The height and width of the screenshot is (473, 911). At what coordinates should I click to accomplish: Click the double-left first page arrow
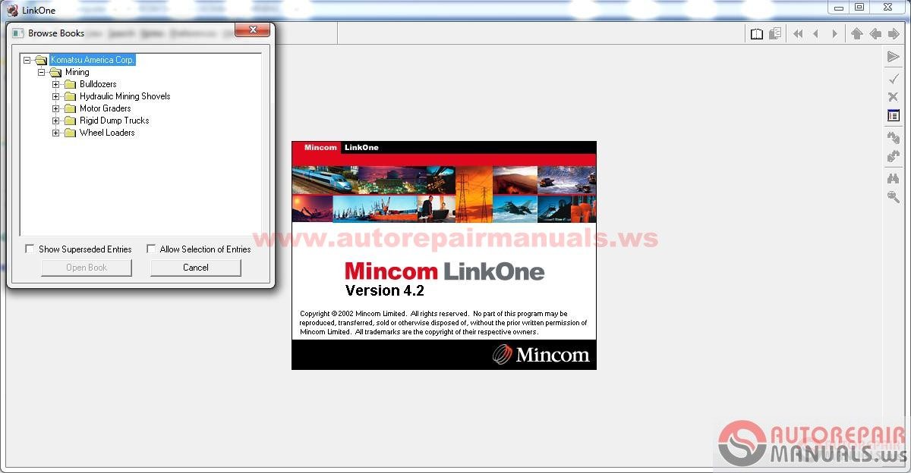798,33
